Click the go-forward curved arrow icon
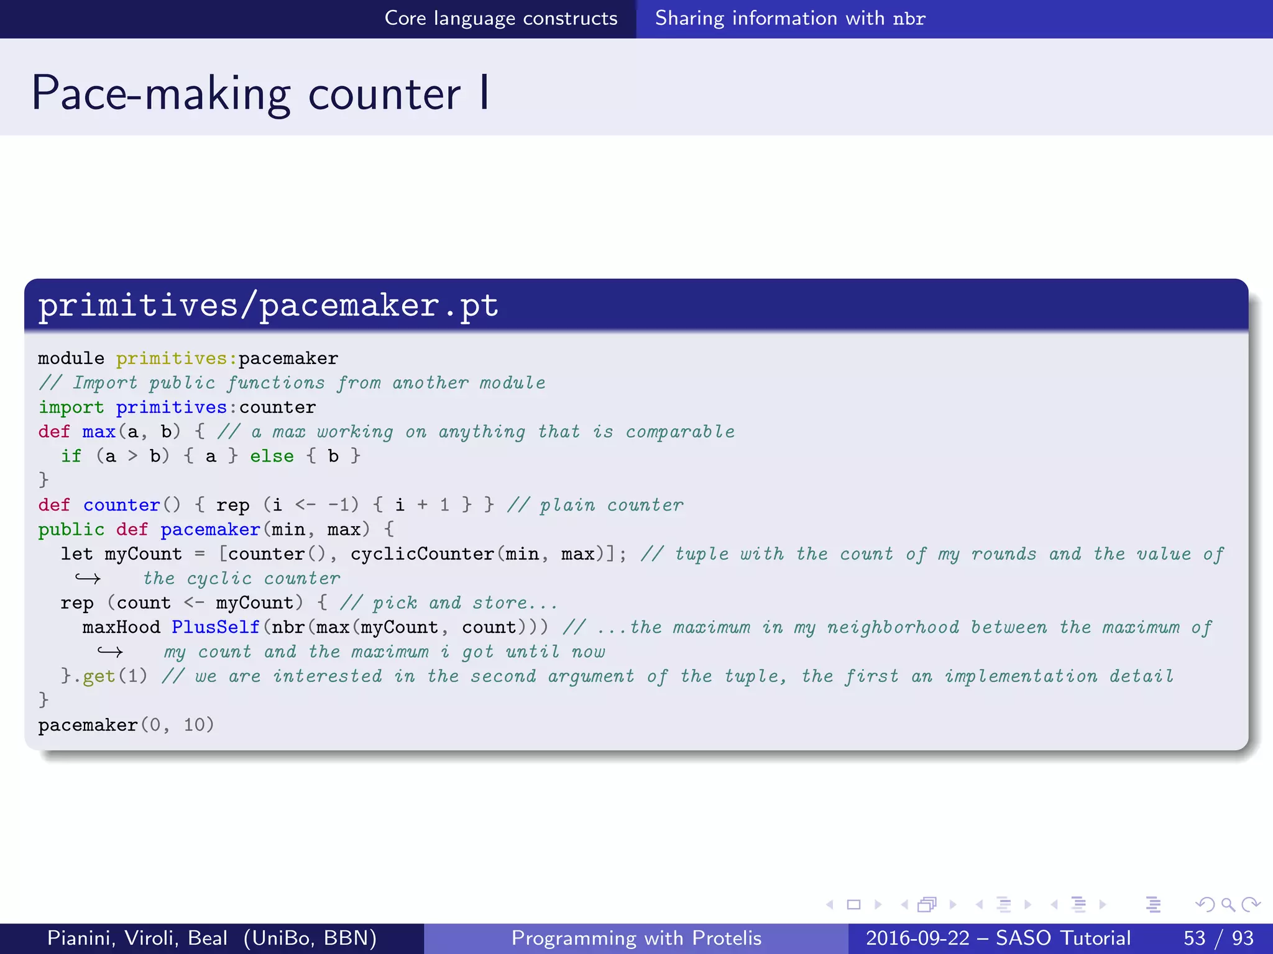The width and height of the screenshot is (1273, 954). pos(1251,905)
